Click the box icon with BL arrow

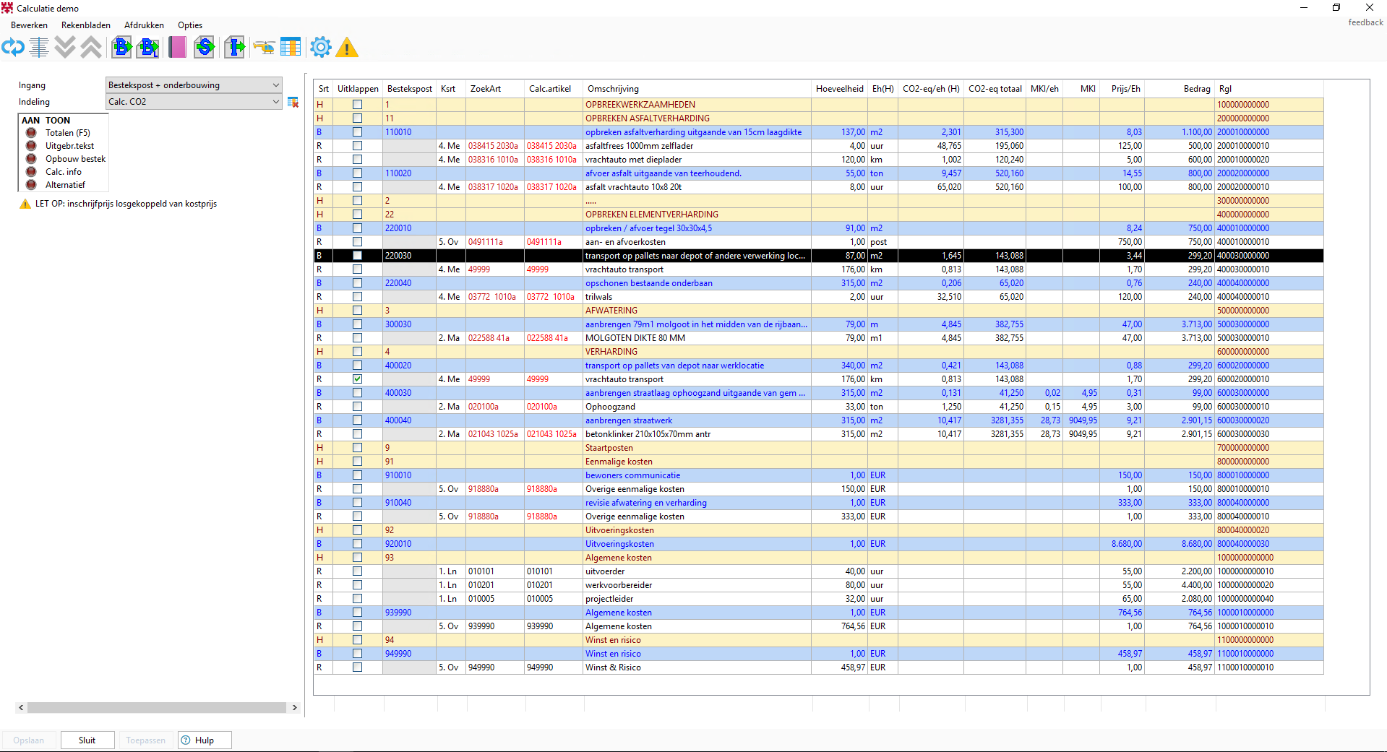click(148, 48)
